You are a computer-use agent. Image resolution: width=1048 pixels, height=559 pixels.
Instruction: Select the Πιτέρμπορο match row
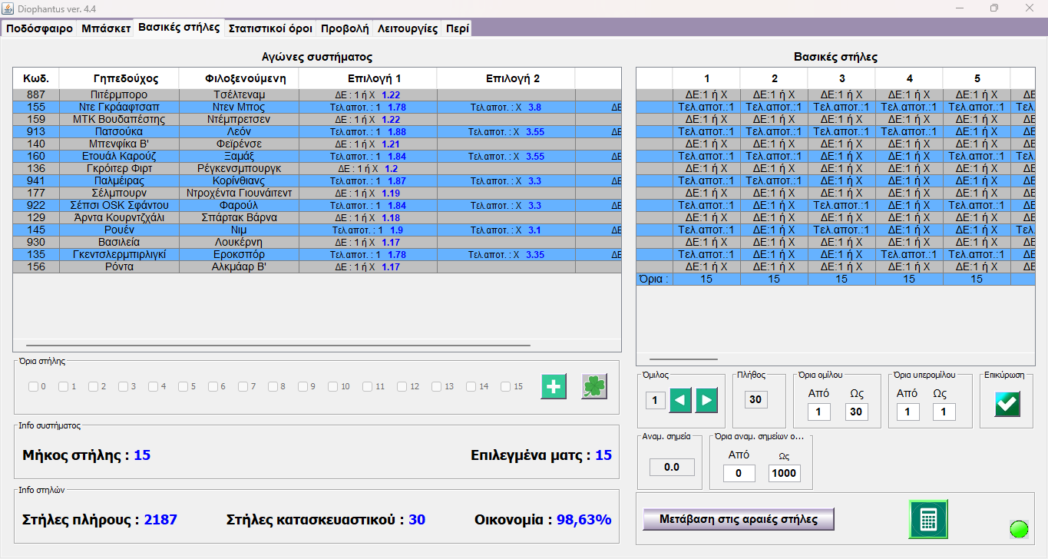pos(317,94)
